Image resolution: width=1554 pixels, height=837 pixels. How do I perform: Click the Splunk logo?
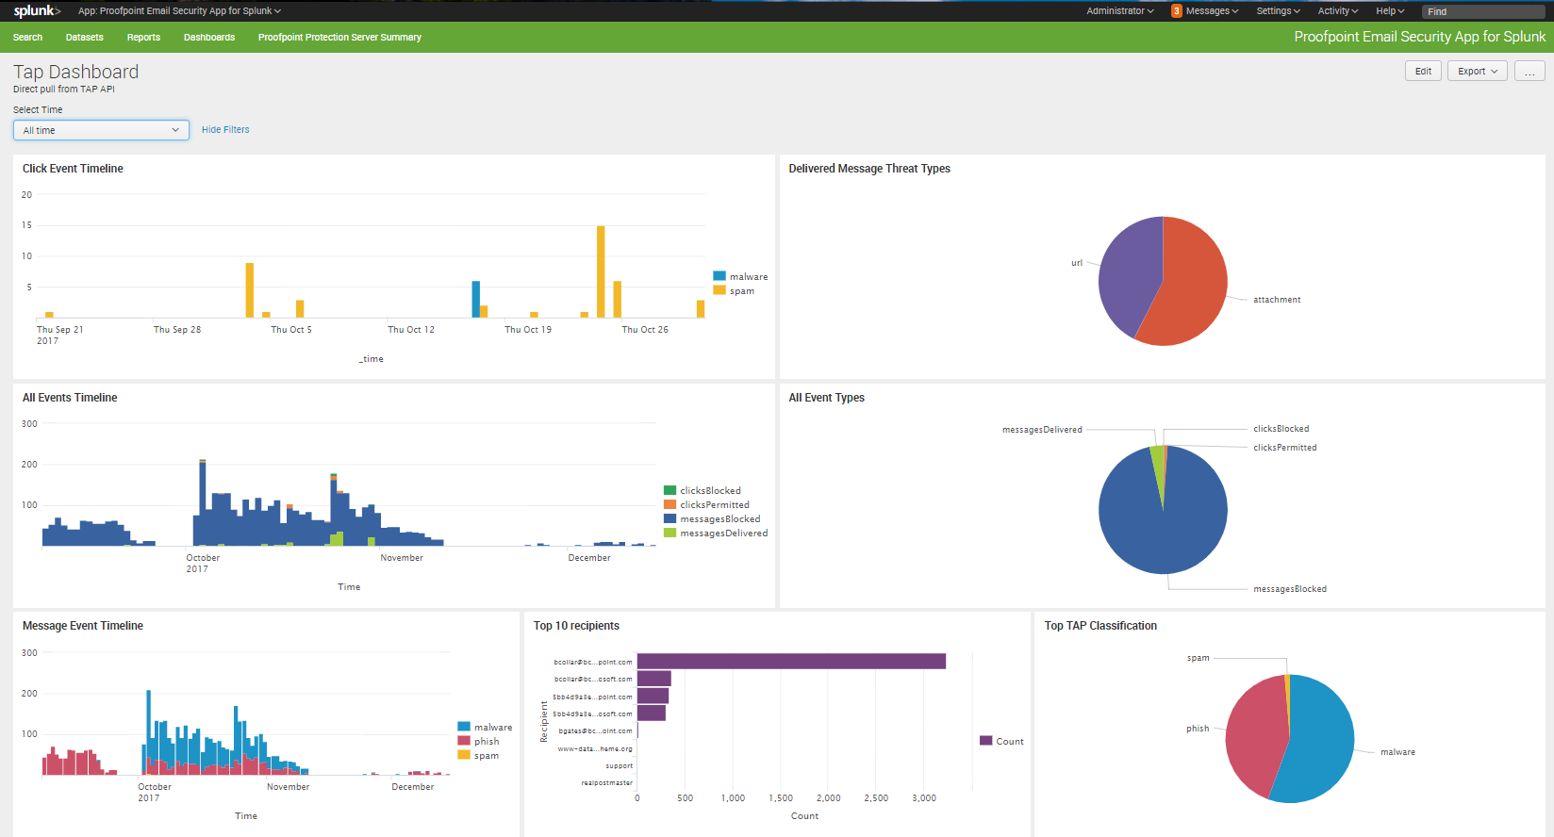click(37, 11)
